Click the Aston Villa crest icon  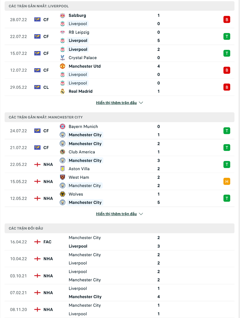(62, 169)
